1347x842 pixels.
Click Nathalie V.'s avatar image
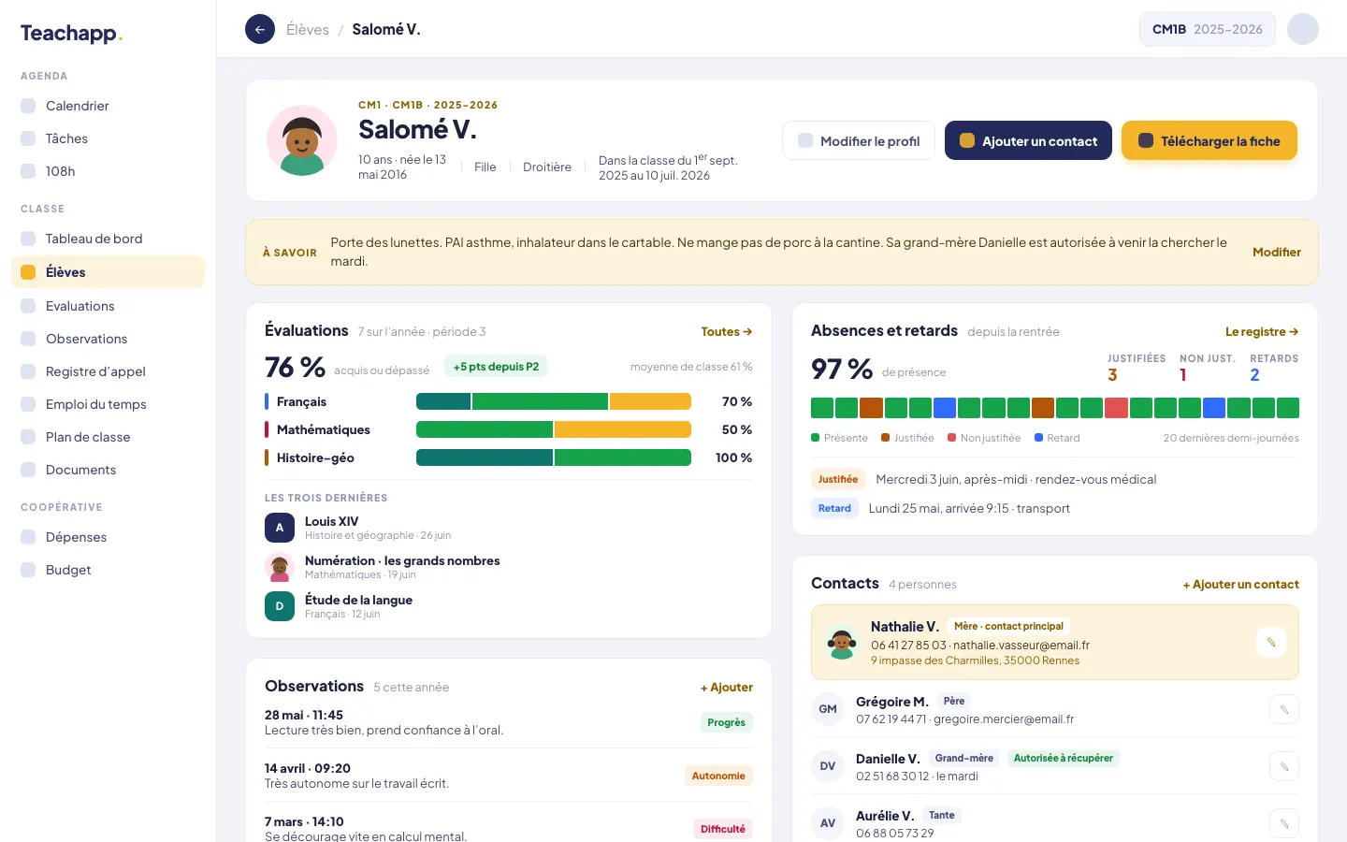842,643
